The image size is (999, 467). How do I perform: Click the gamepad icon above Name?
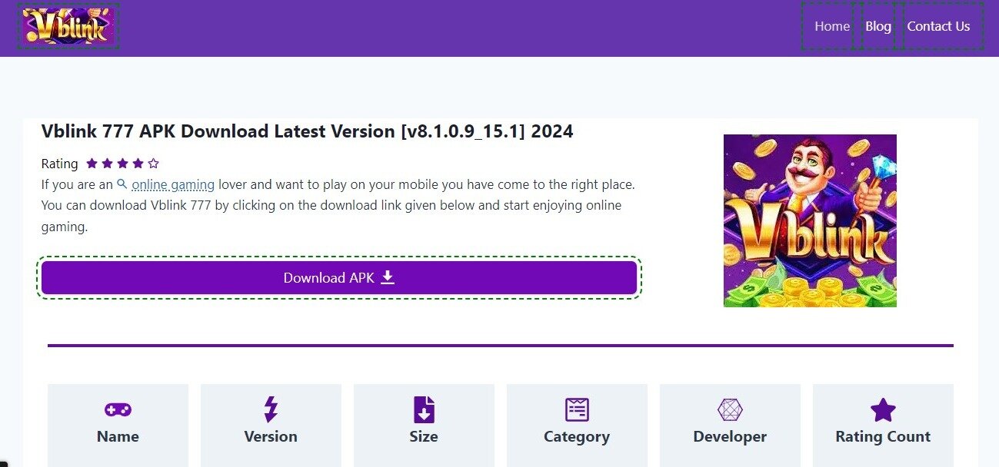[118, 409]
